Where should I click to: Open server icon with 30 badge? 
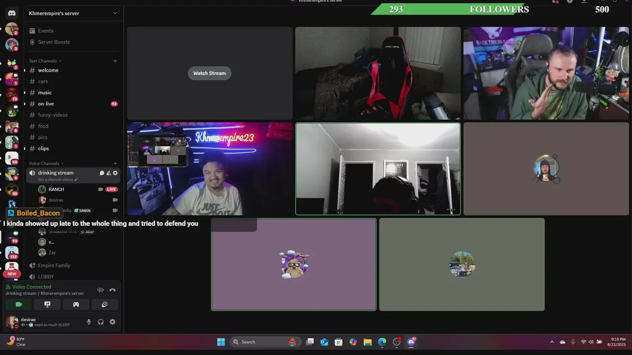[12, 189]
